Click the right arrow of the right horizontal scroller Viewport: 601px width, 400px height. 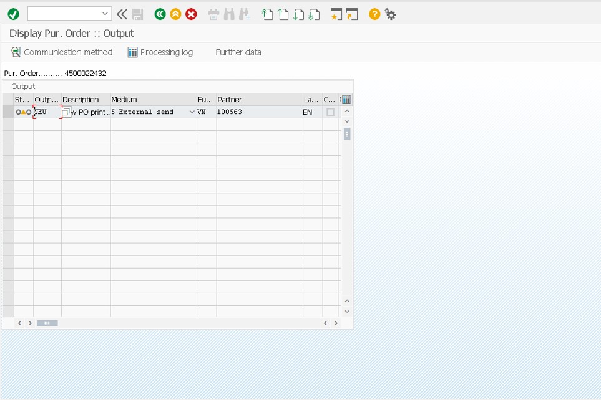(336, 323)
